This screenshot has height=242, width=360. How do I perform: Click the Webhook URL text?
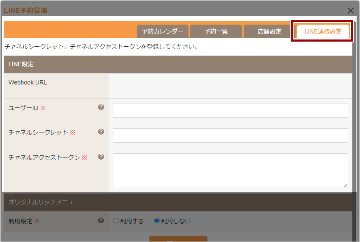(203, 86)
